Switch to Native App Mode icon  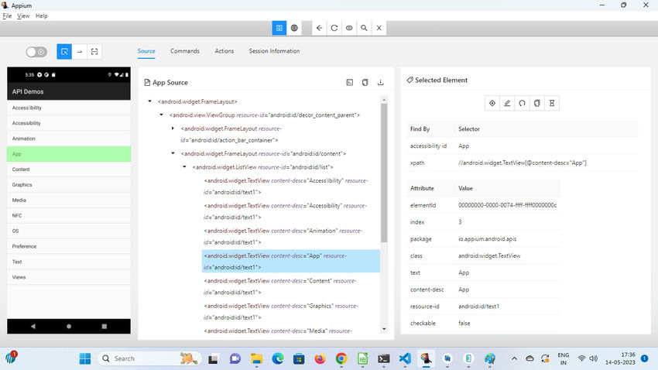(x=279, y=28)
